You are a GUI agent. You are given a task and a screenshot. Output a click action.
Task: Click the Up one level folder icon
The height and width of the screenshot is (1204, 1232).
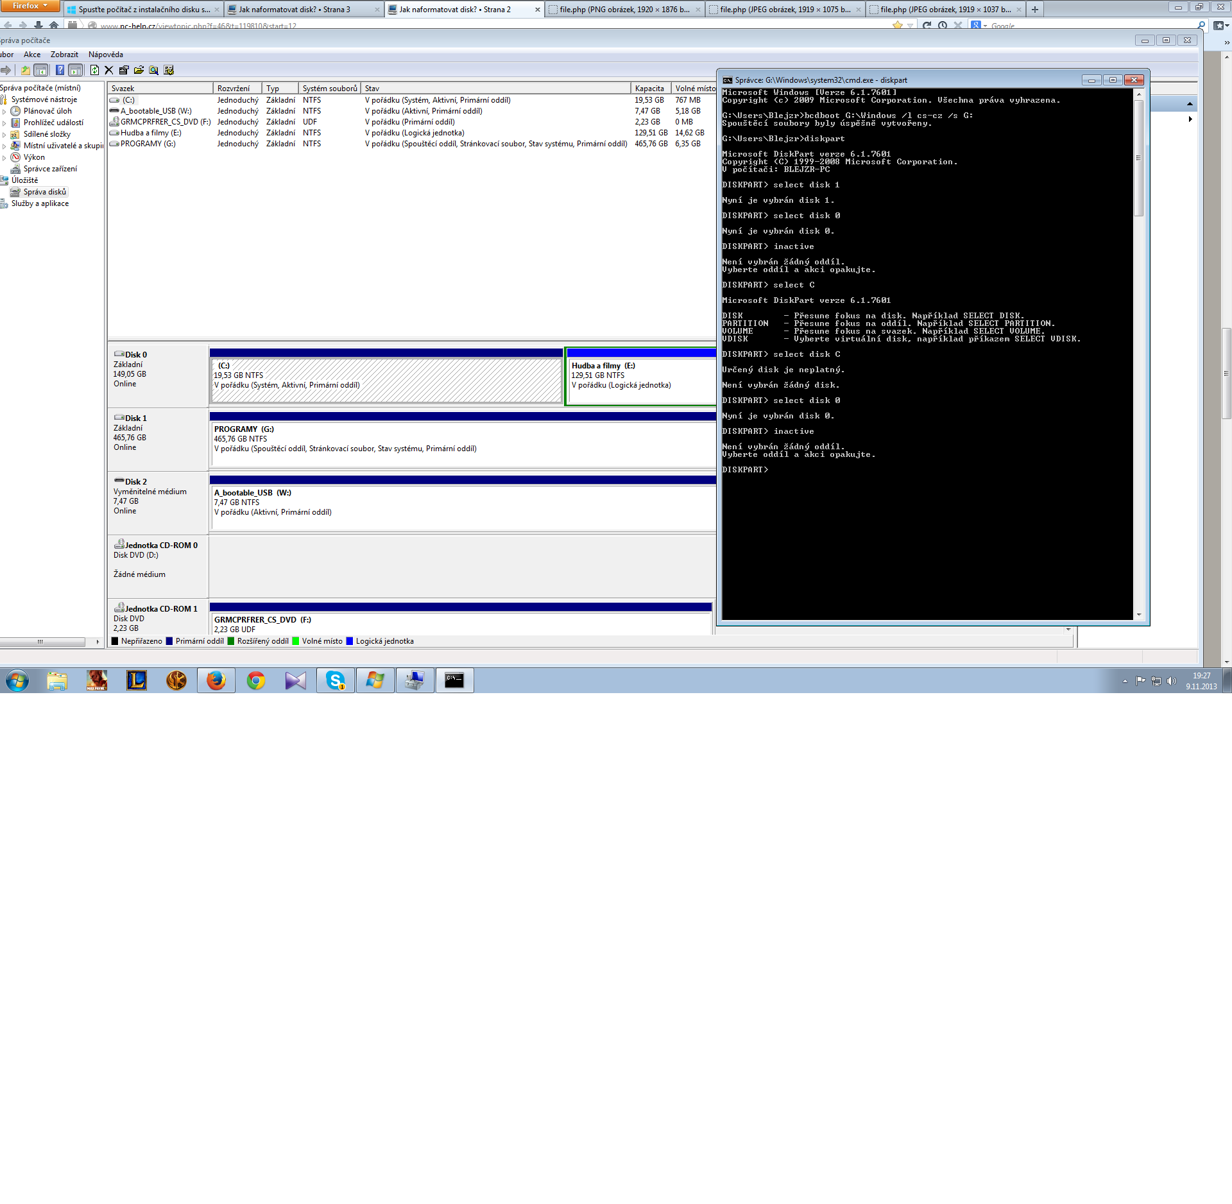(x=26, y=70)
